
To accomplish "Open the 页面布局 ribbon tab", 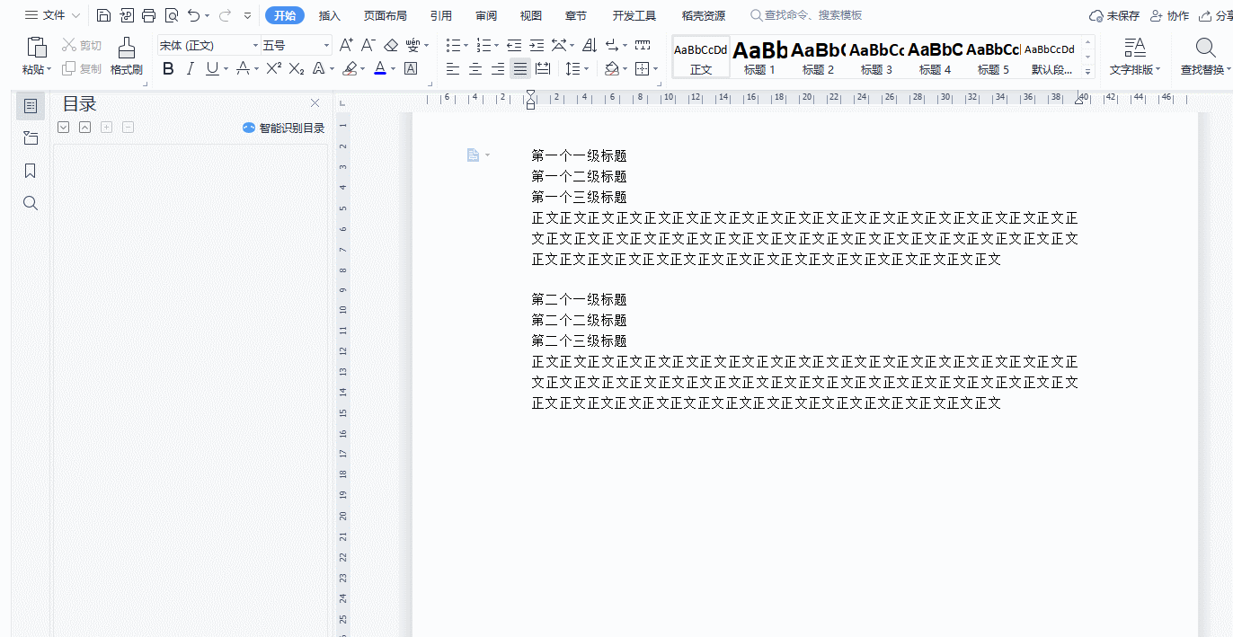I will (385, 15).
